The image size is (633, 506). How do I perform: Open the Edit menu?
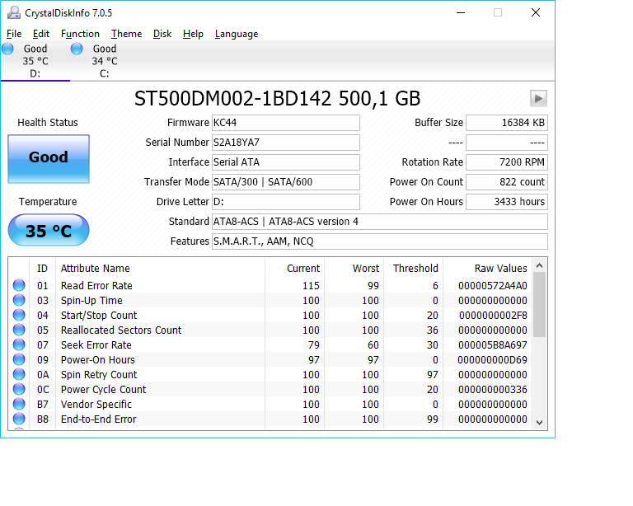[x=40, y=34]
